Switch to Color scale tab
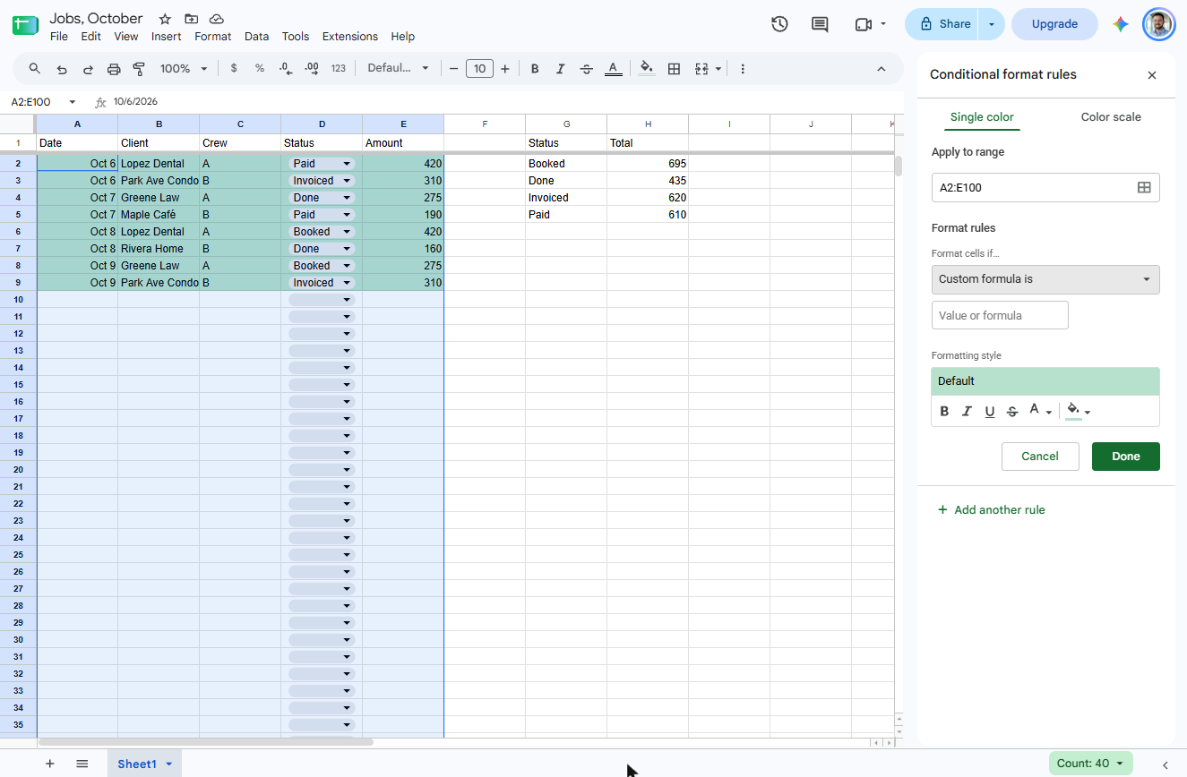 (1111, 117)
